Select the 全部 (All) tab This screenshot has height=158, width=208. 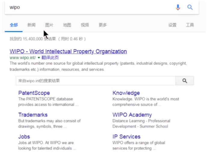click(14, 25)
